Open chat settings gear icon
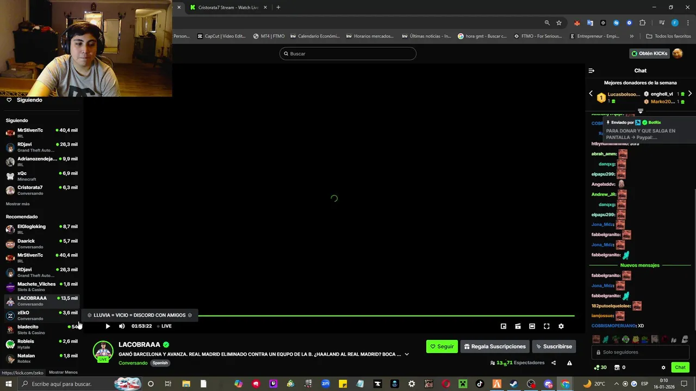This screenshot has width=696, height=391. click(x=663, y=368)
